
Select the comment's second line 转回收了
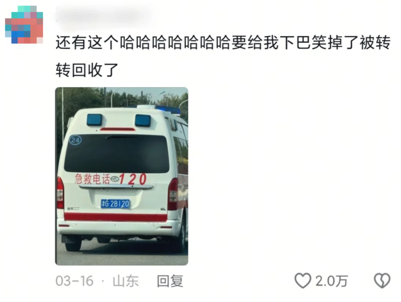click(x=87, y=70)
